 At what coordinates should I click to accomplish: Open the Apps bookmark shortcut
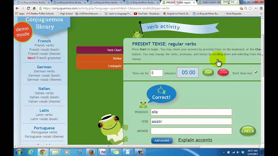pos(20,14)
